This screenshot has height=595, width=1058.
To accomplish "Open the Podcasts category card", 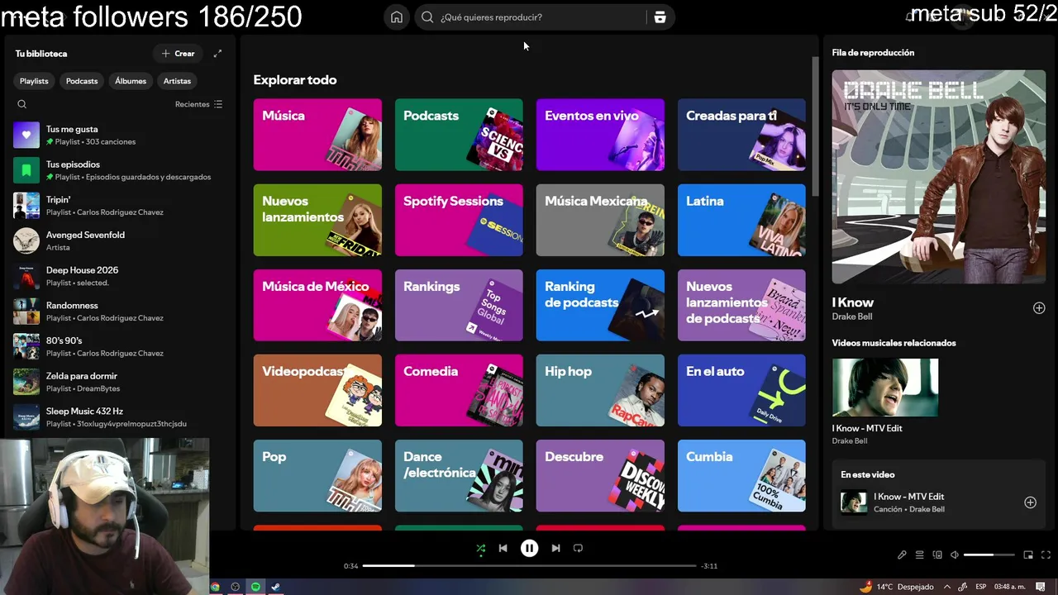I will pos(459,135).
